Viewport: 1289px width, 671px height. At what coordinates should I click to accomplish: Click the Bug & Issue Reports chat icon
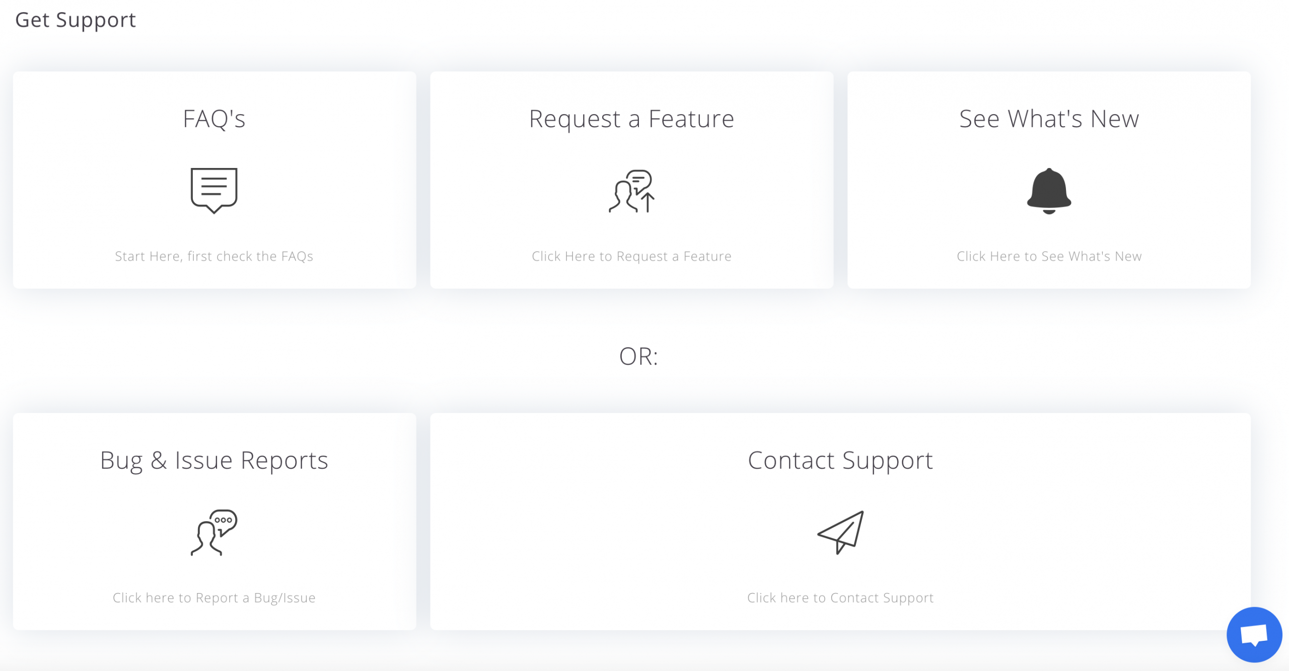[x=214, y=532]
